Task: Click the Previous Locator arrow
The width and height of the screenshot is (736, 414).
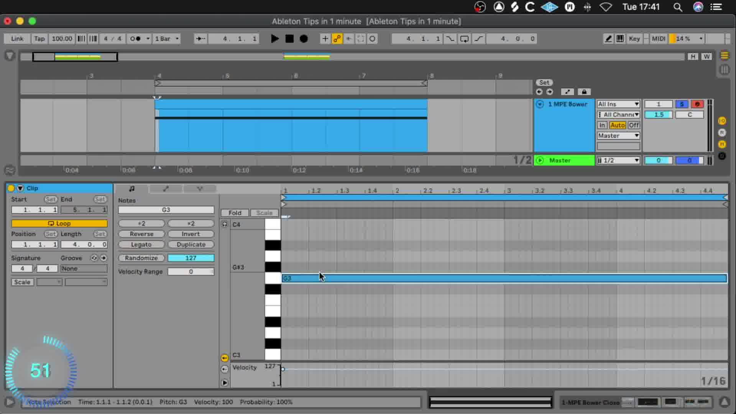Action: point(539,92)
